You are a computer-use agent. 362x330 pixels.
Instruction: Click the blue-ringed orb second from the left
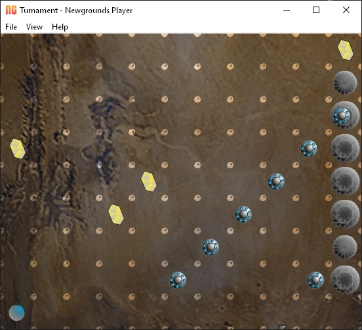(211, 247)
